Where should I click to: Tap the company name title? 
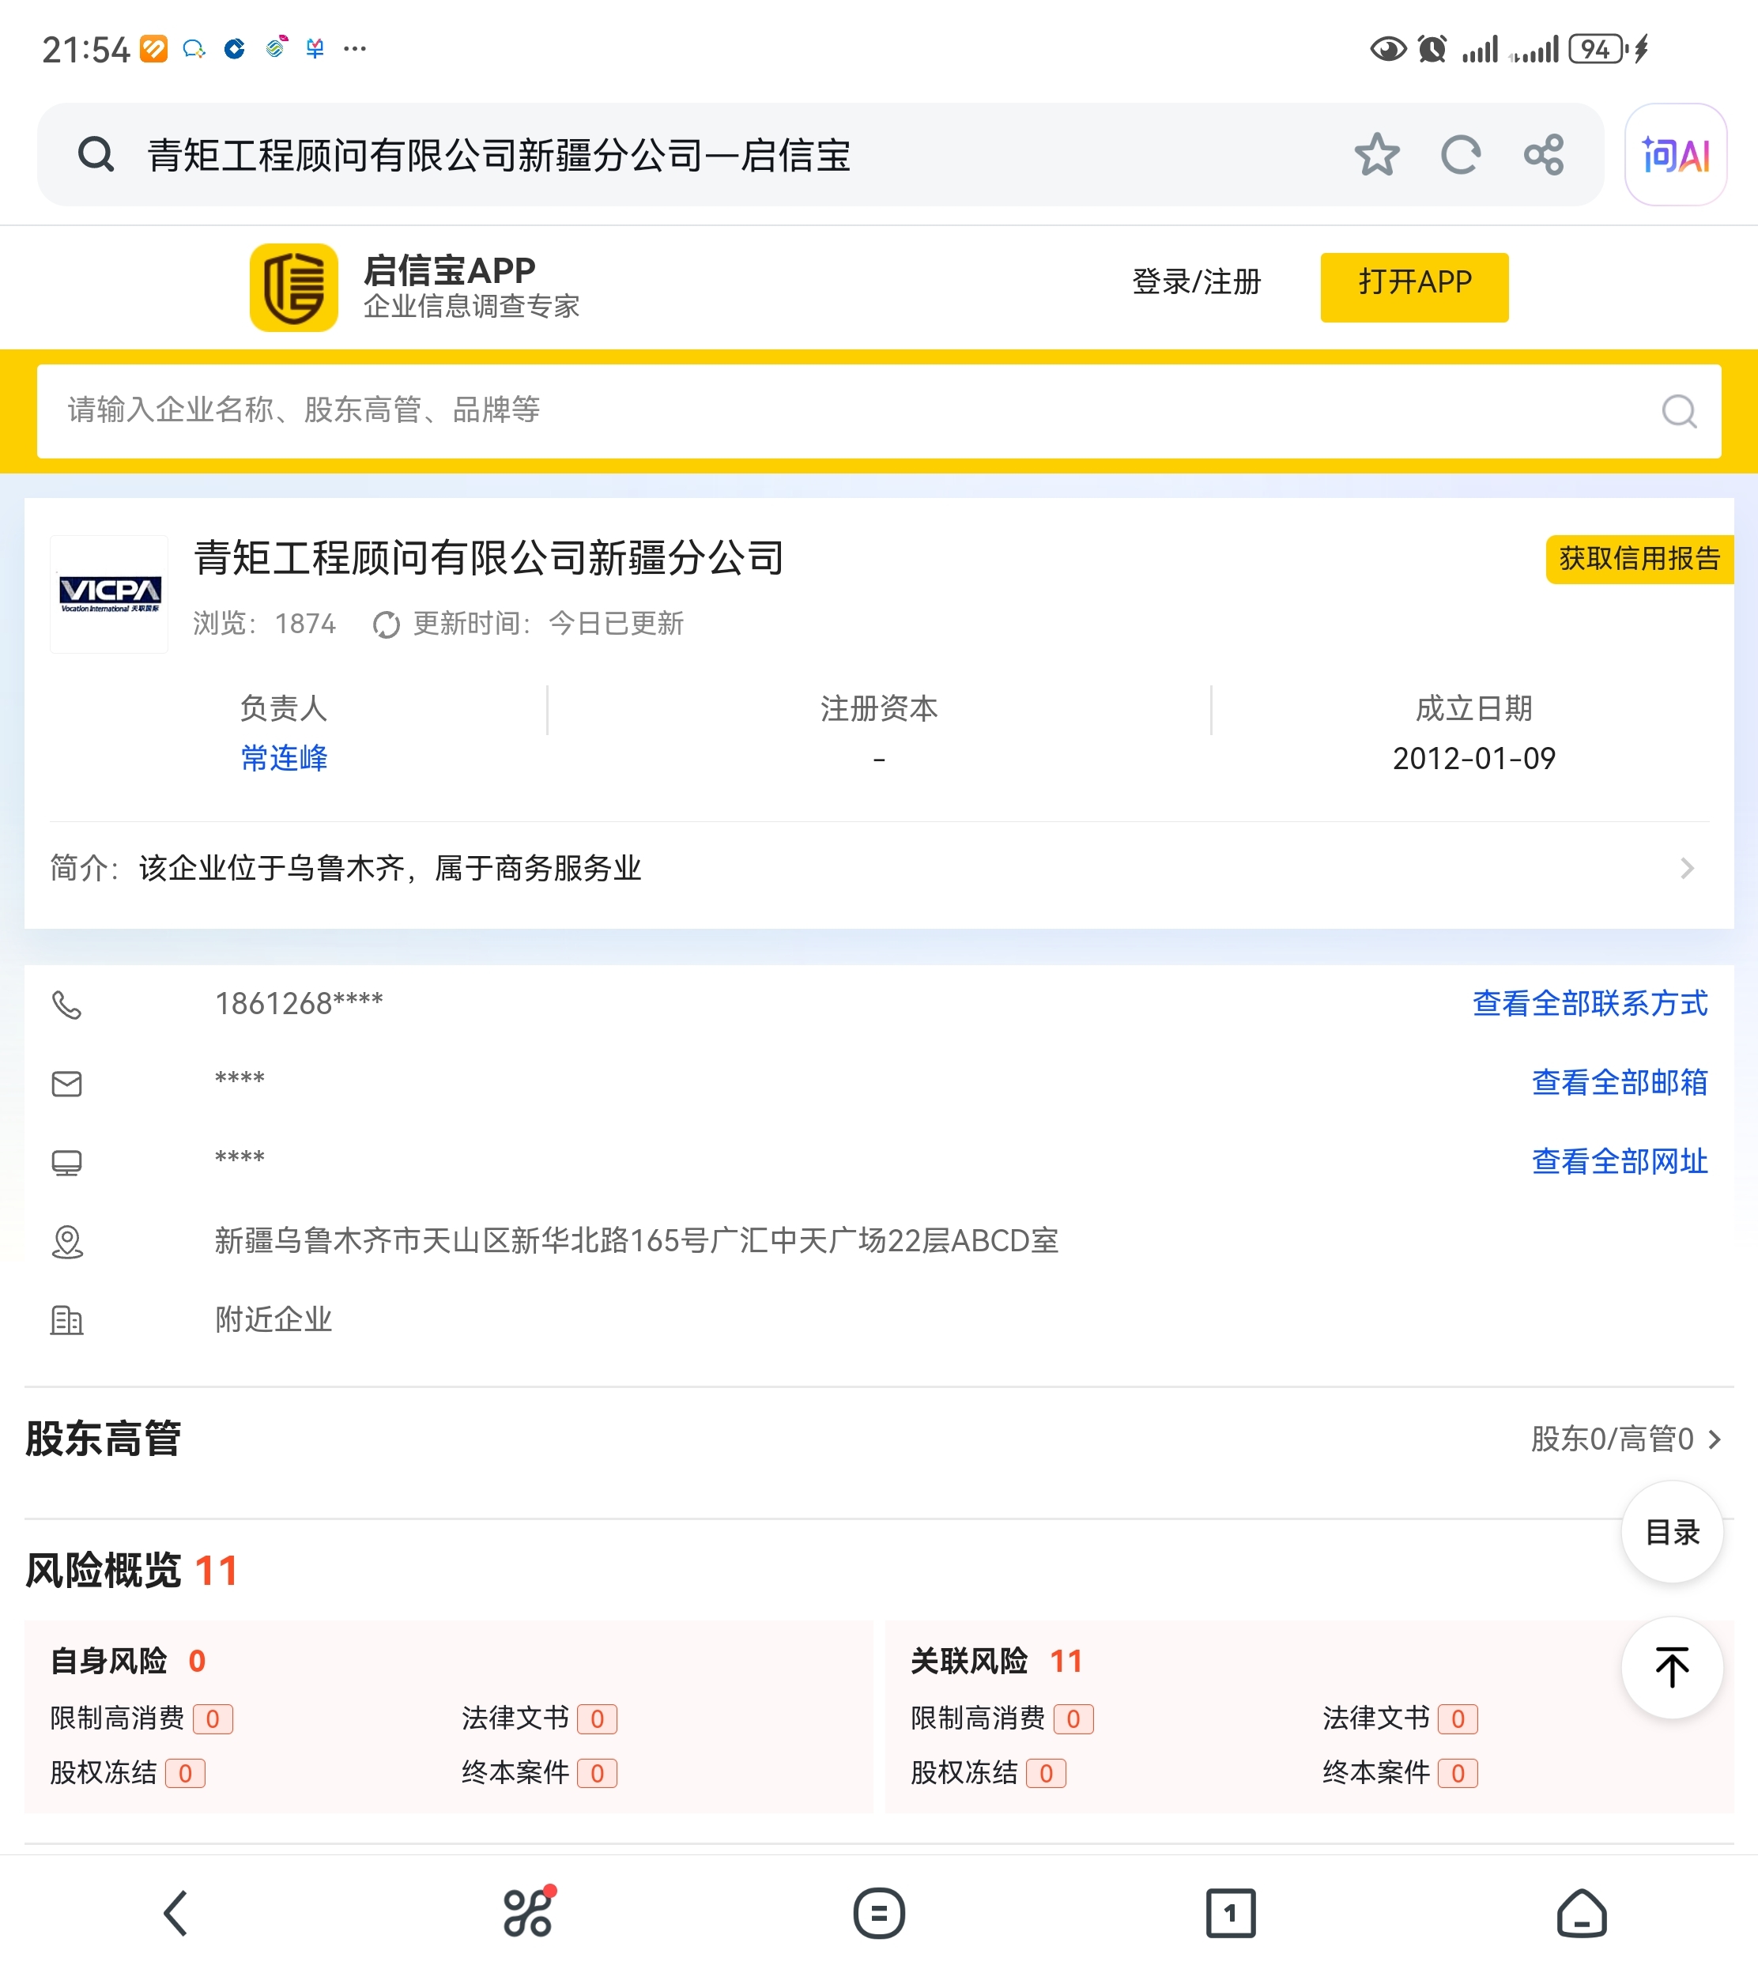489,558
